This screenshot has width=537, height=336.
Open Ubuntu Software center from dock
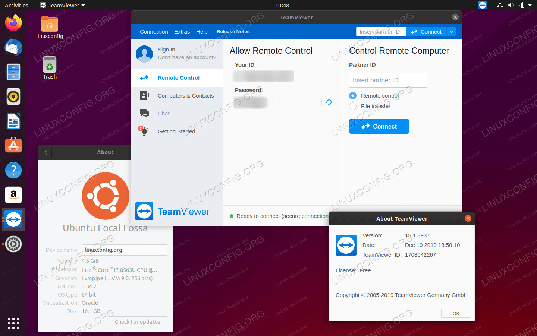(13, 146)
